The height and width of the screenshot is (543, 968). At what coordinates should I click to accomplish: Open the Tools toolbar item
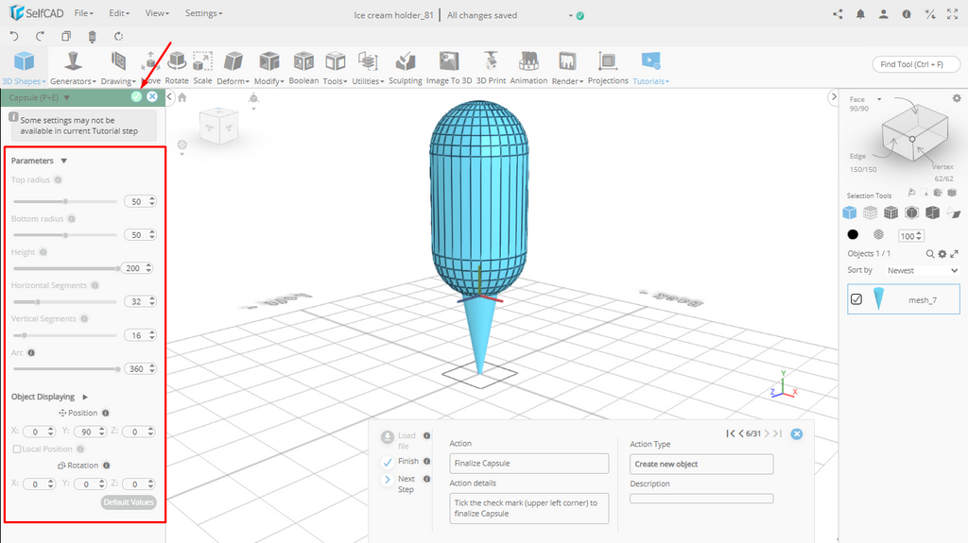335,68
